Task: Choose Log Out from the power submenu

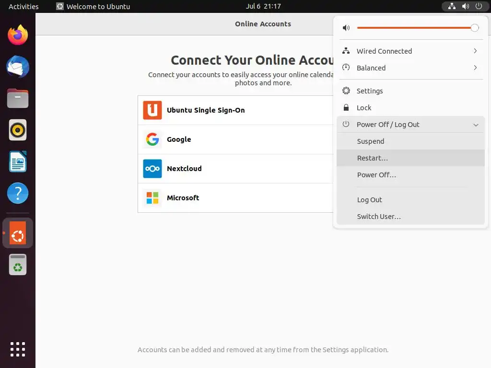Action: (x=411, y=200)
